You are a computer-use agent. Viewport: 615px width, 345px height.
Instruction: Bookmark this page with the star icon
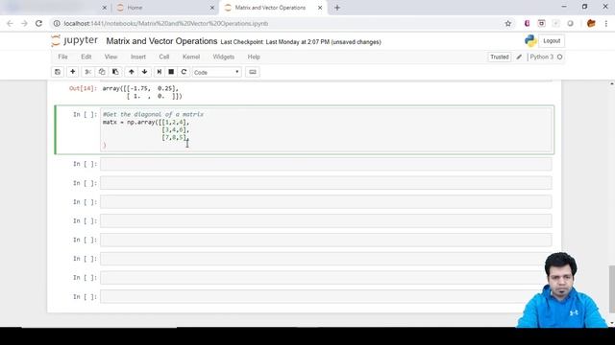pos(508,23)
